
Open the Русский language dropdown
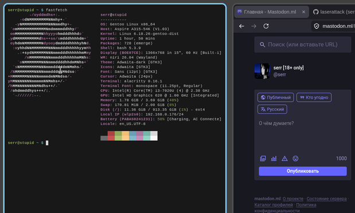[272, 109]
